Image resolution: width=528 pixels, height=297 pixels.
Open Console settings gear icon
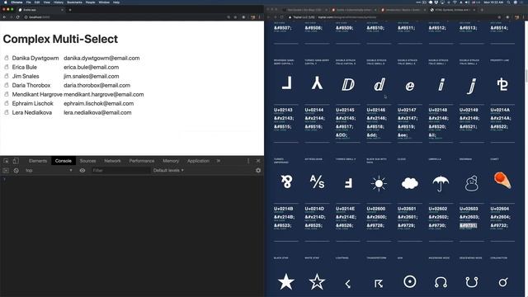(x=258, y=171)
